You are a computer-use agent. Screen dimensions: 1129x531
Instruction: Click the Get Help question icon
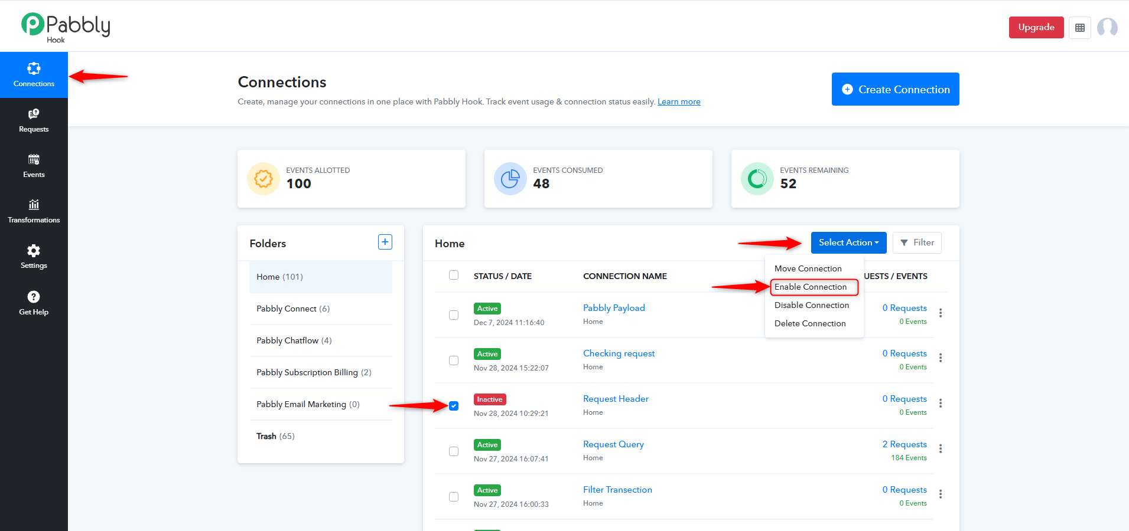point(34,297)
